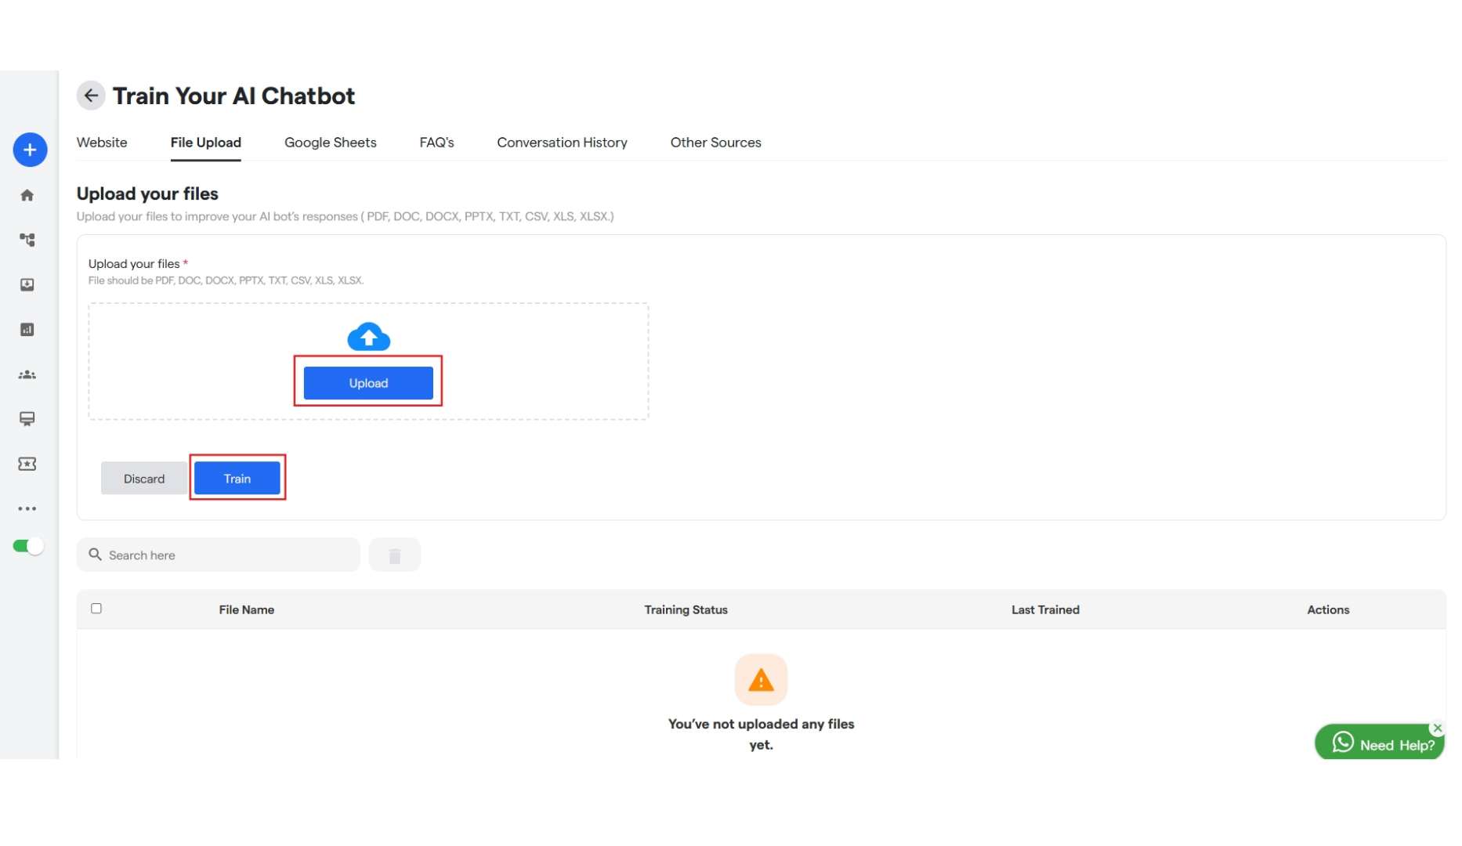Image resolution: width=1462 pixels, height=846 pixels.
Task: Go back using the arrow next to title
Action: click(x=91, y=96)
